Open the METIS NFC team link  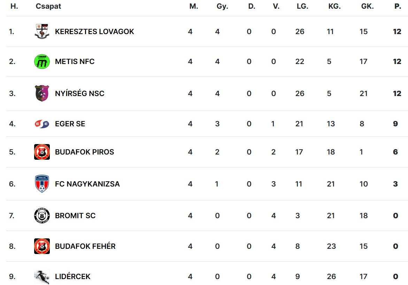(x=75, y=62)
